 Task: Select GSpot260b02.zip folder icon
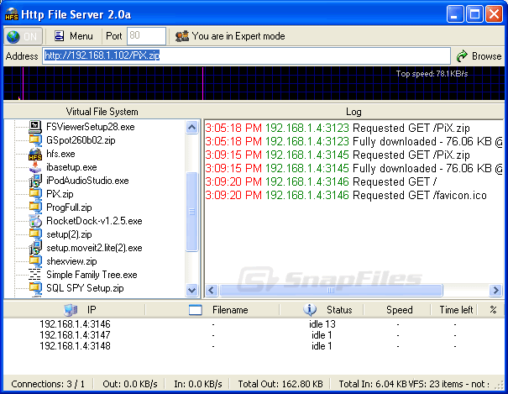pos(35,140)
